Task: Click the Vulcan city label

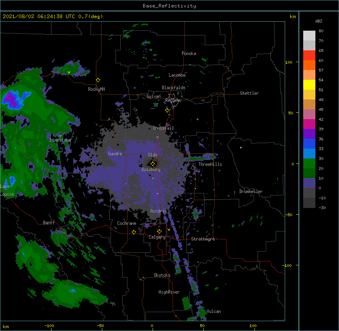Action: click(x=214, y=311)
